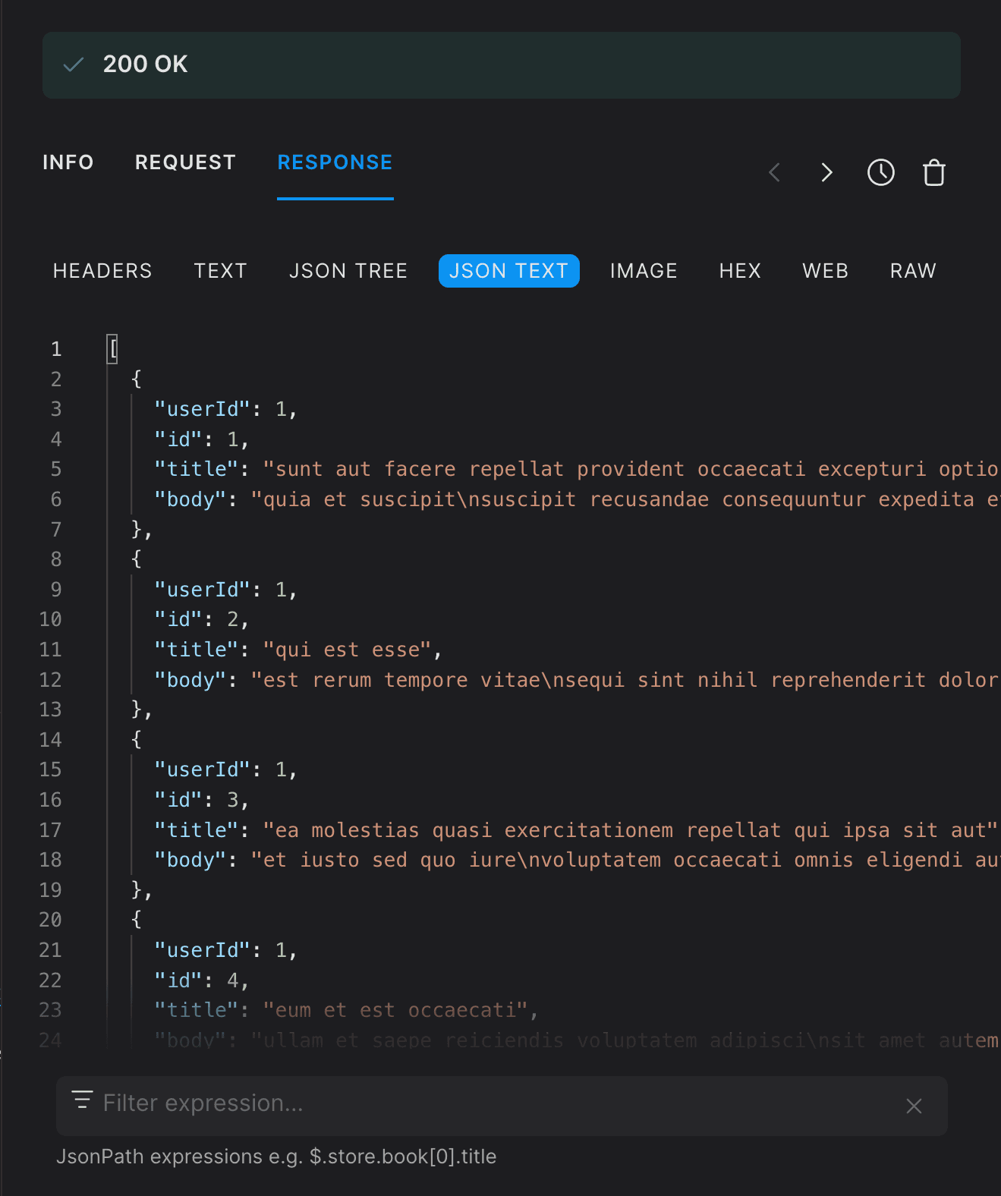1001x1196 pixels.
Task: Click title "ea molestias quasi exercitationem" line
Action: point(577,830)
